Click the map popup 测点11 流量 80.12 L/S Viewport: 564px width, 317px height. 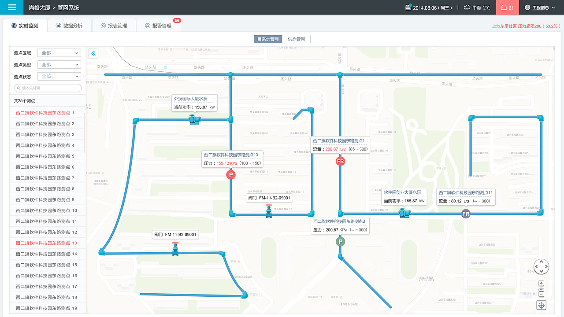(x=466, y=197)
